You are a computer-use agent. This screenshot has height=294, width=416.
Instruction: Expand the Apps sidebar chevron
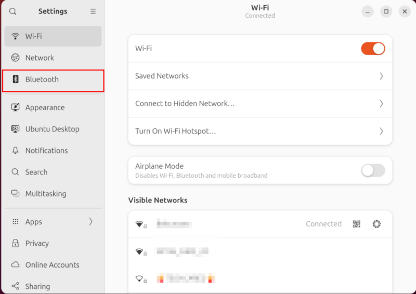(x=90, y=222)
